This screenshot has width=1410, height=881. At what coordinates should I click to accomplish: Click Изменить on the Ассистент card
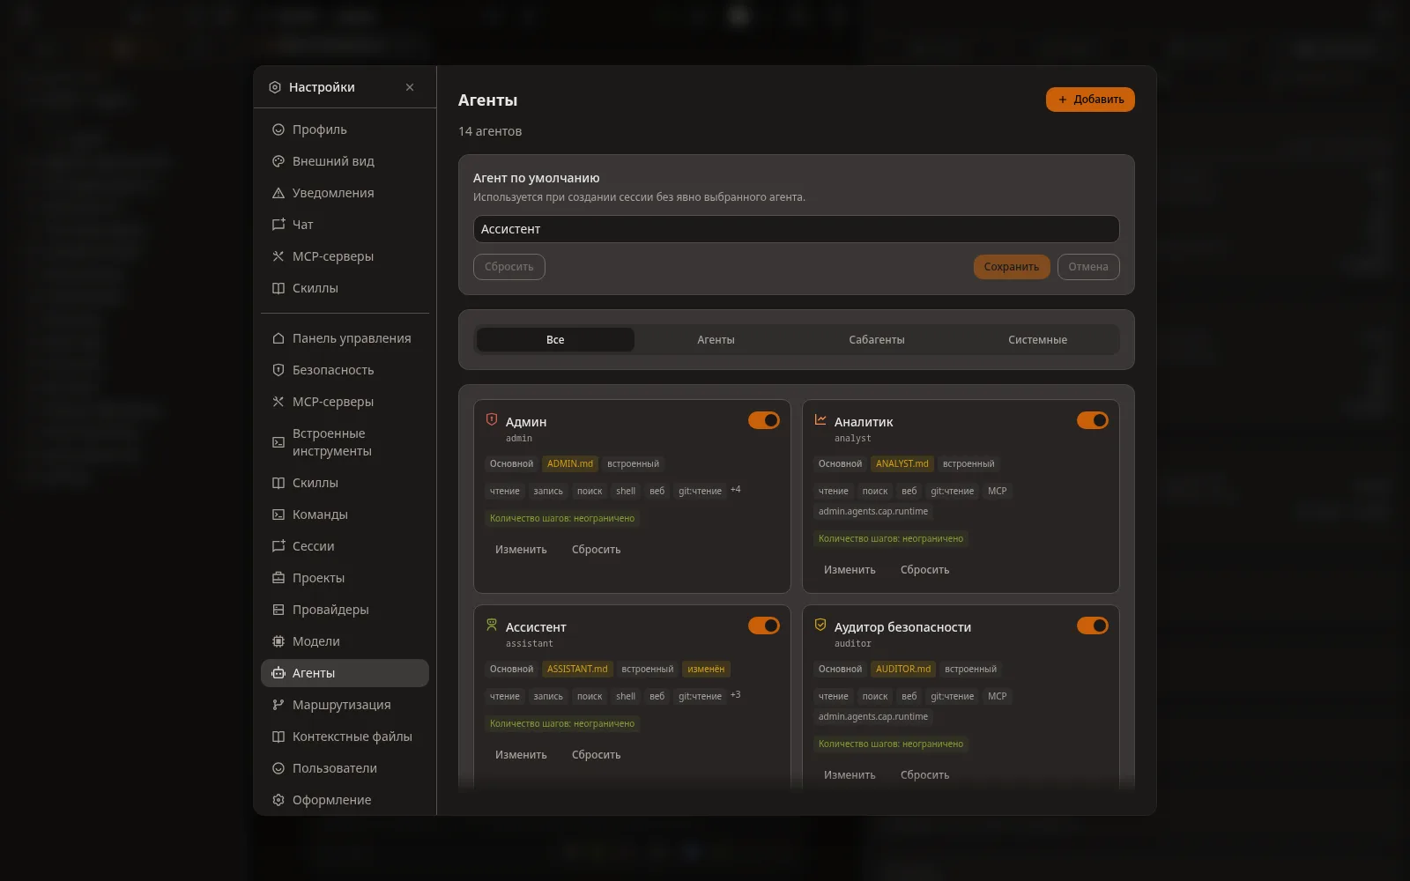point(521,755)
